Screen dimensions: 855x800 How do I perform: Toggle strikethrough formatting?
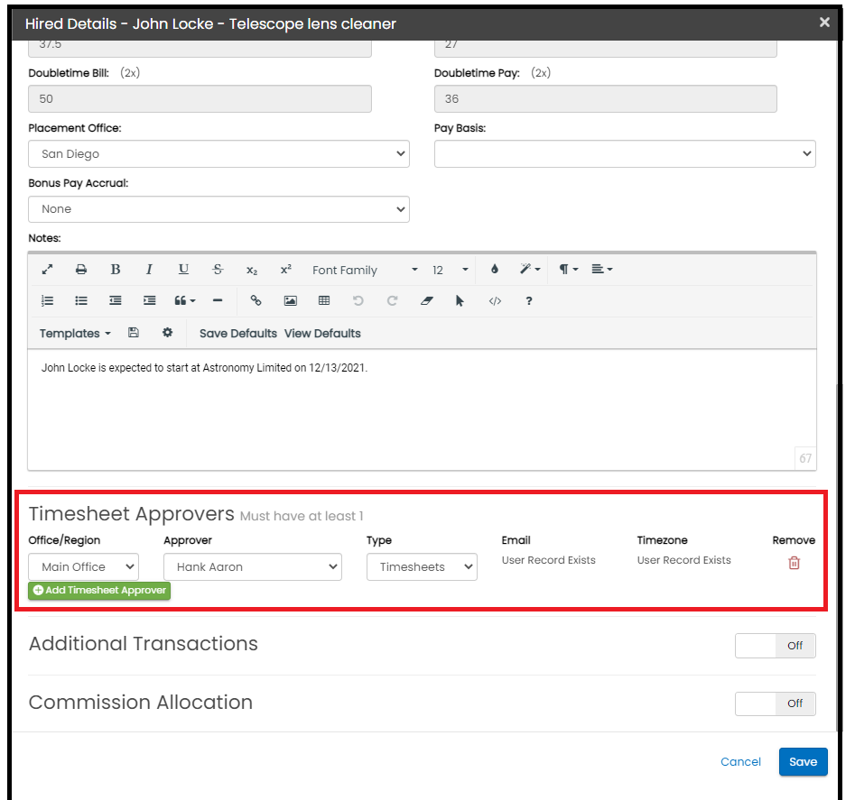218,270
